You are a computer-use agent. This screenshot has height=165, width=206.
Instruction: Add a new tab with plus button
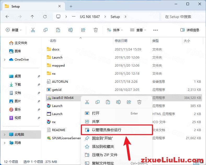71,6
